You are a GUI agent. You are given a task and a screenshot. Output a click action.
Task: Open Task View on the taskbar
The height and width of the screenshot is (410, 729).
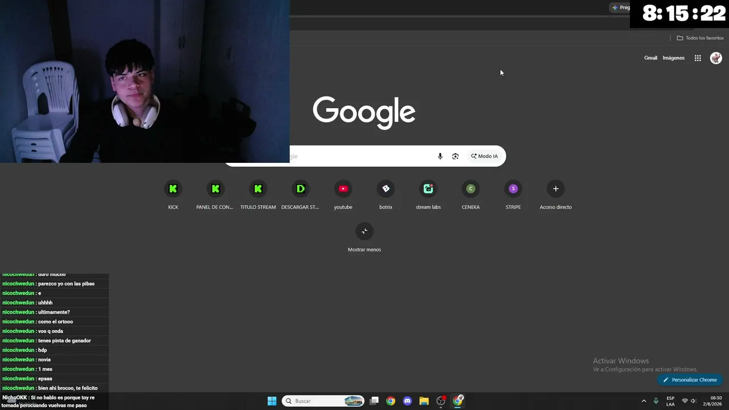374,401
